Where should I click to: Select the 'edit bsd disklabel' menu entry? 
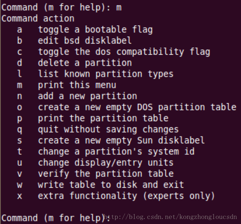[74, 41]
